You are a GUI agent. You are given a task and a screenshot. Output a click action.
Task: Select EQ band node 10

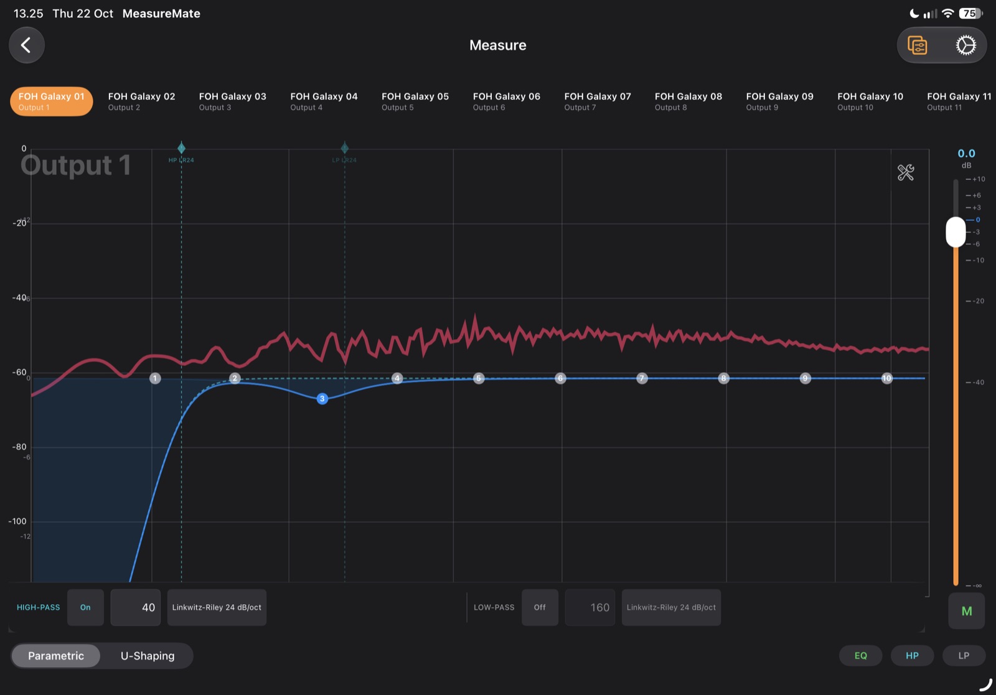pyautogui.click(x=886, y=378)
